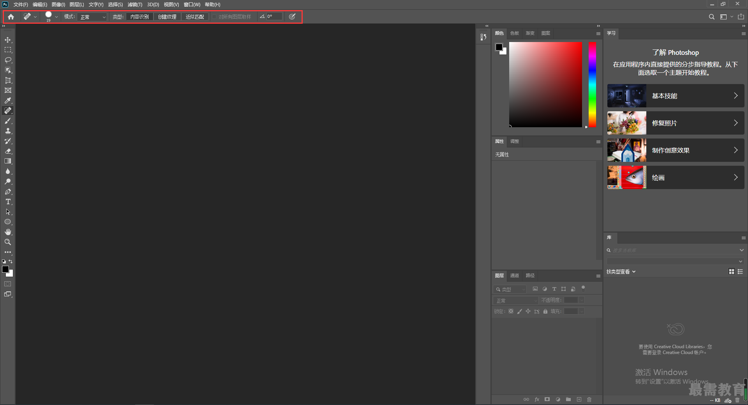Select the Blur tool

point(8,171)
